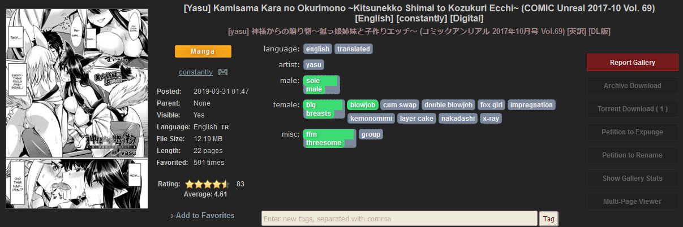Rate the gallery with the fifth star

225,184
